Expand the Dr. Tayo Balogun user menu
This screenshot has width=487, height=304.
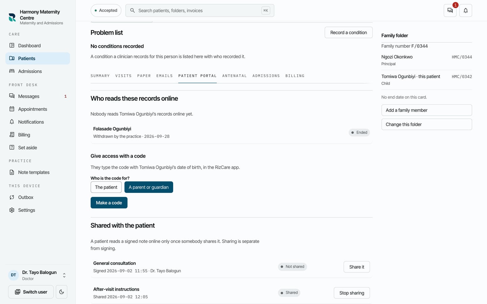38,275
